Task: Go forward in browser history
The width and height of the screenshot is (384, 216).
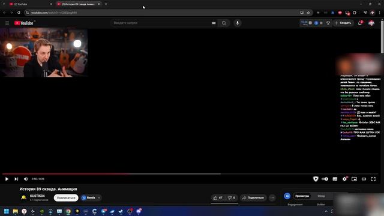Action: (x=11, y=13)
